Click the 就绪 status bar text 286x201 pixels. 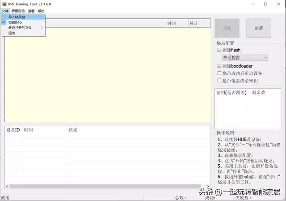click(5, 198)
